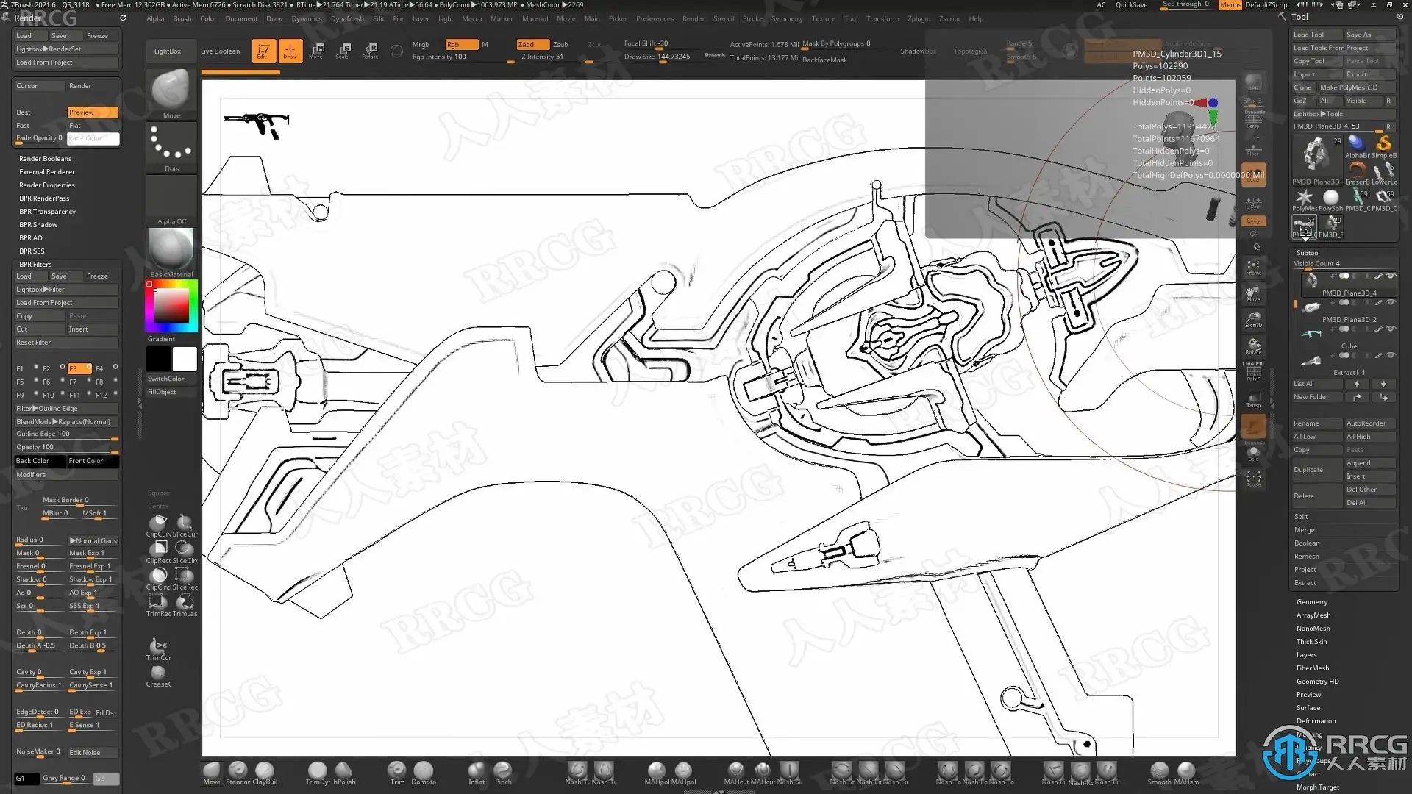The width and height of the screenshot is (1412, 794).
Task: Click the Frame view icon
Action: click(1253, 267)
